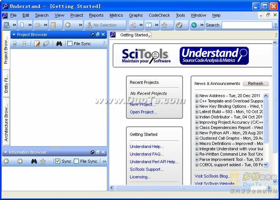Image resolution: width=280 pixels, height=200 pixels.
Task: Click the back navigation arrow in main toolbar
Action: tap(68, 25)
